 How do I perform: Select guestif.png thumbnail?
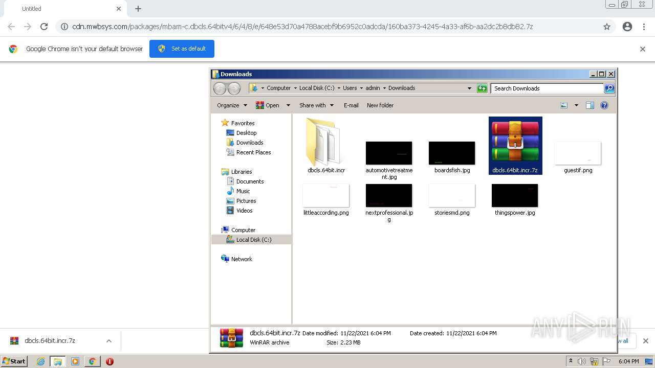click(578, 153)
